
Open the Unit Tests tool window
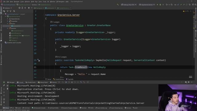(x=26, y=108)
